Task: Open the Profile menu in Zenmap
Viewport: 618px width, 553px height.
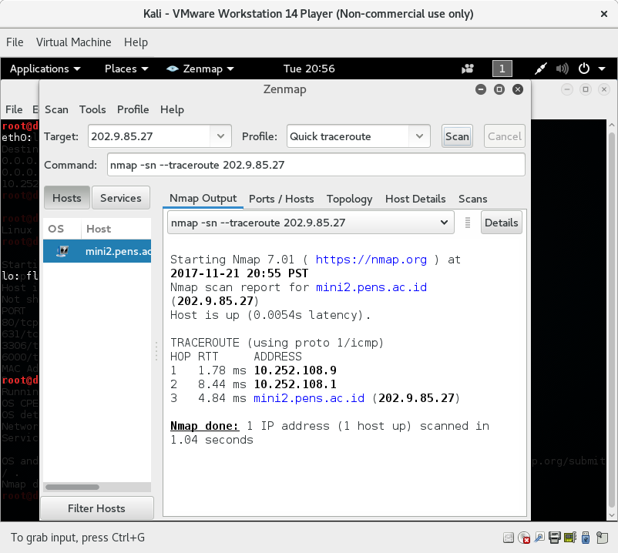Action: (133, 109)
